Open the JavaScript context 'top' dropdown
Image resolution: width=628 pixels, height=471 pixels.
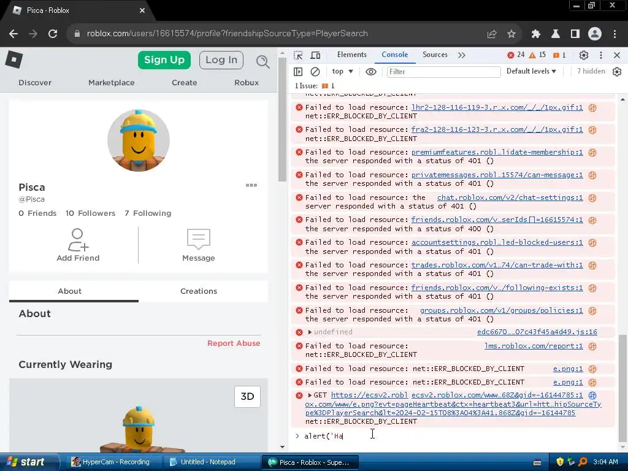pos(342,71)
